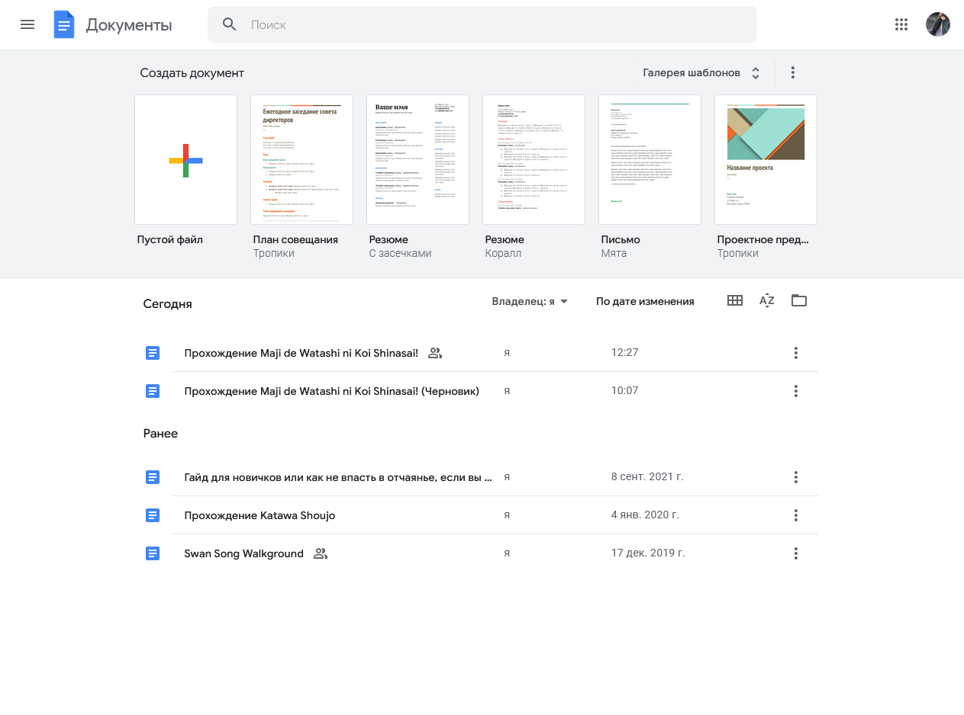Screen dimensions: 964x715
Task: Click the Google Docs logo icon
Action: click(64, 25)
